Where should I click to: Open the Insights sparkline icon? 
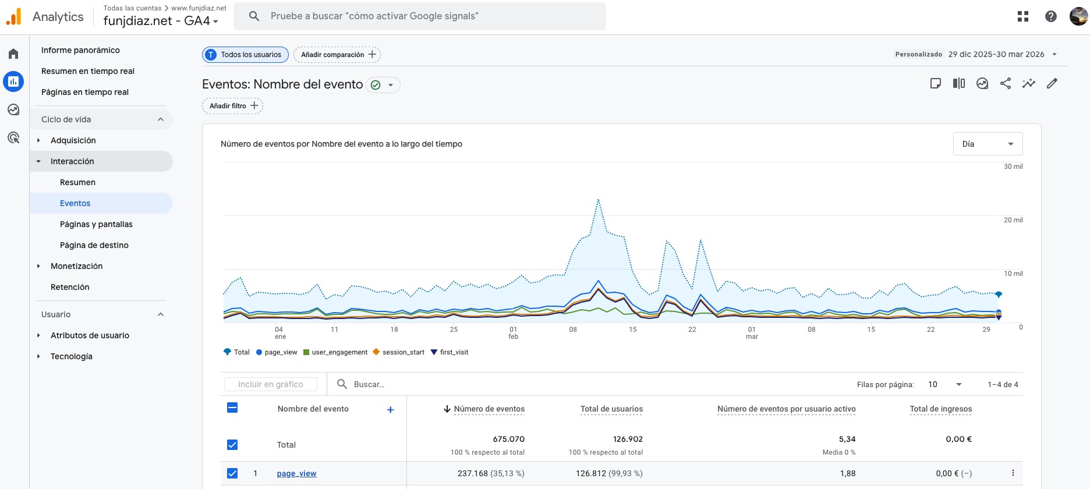click(1029, 83)
